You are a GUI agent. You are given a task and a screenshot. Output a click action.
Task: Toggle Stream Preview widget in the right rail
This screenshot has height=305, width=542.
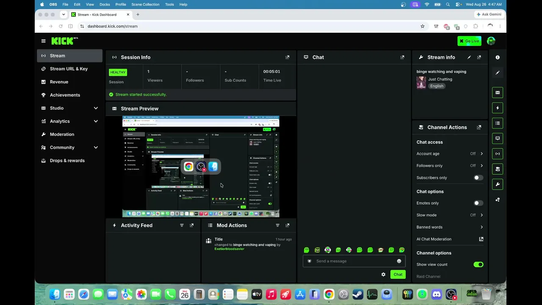[x=498, y=93]
